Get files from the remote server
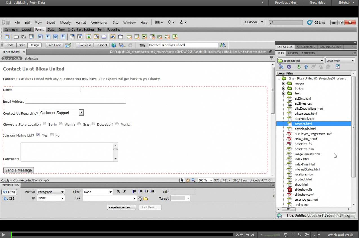The image size is (359, 238). [x=299, y=67]
